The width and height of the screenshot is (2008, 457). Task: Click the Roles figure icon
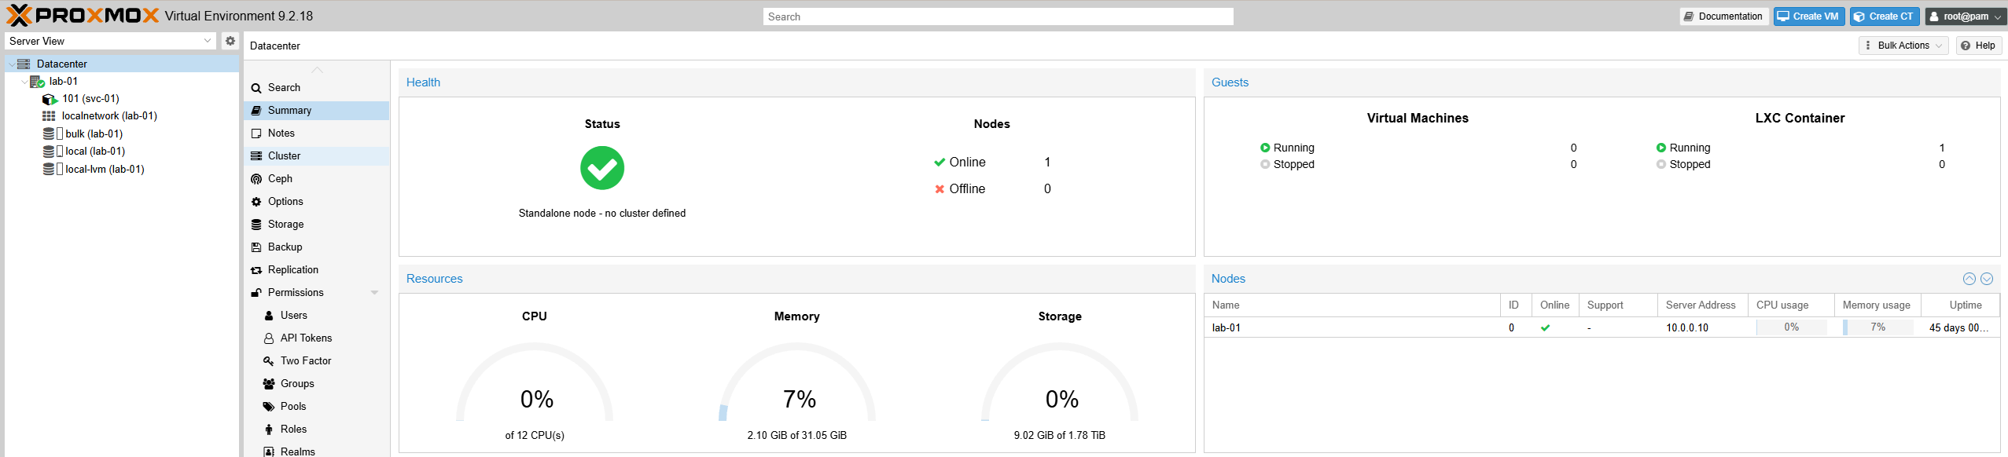click(269, 430)
